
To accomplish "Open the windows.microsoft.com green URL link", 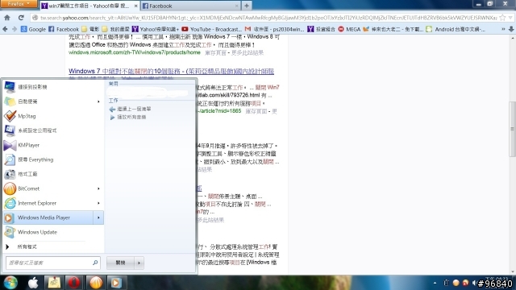I will tap(135, 52).
